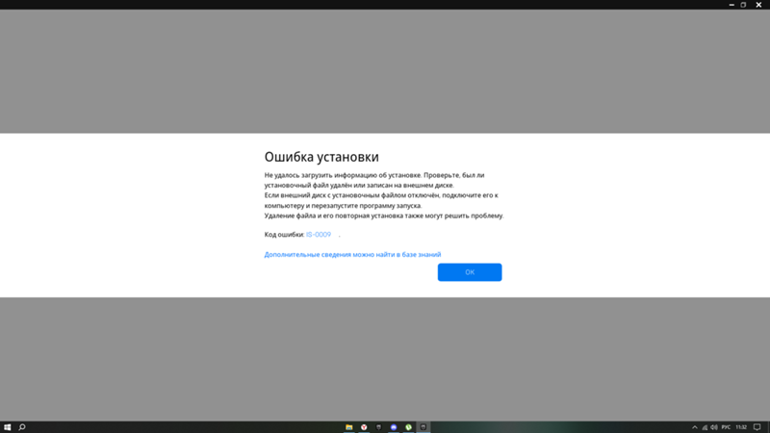Expand the hidden system tray icons
The image size is (770, 433).
(695, 426)
